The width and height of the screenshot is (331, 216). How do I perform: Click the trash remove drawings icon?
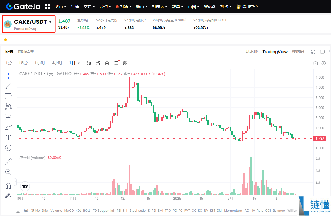107,63
